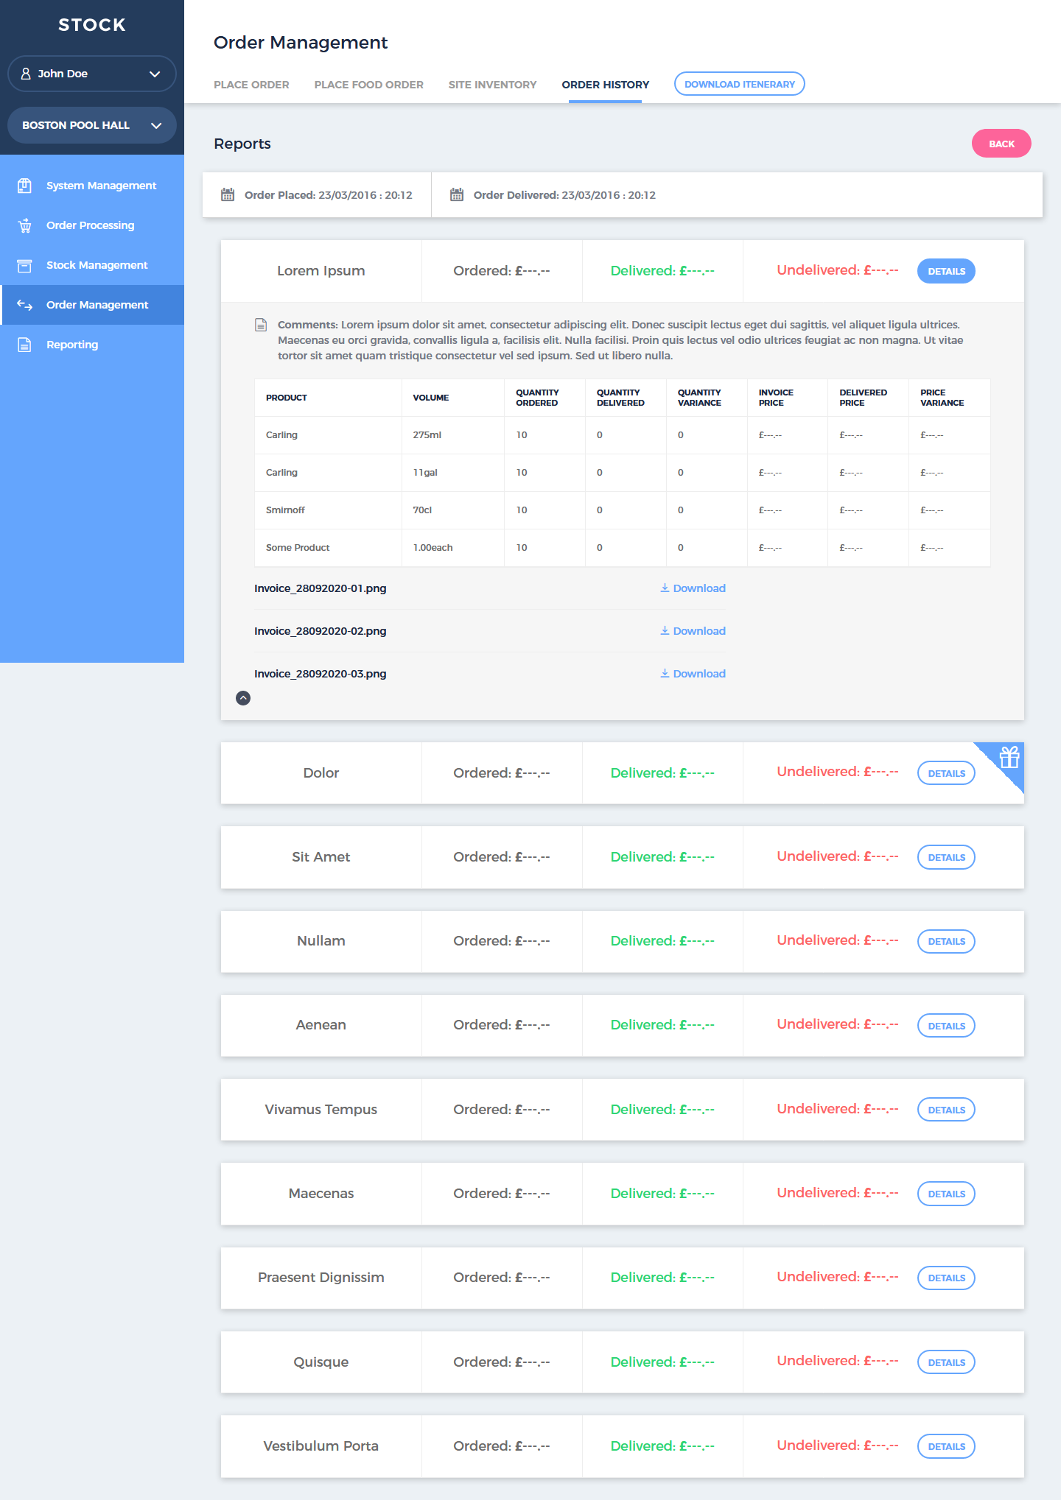Download Invoice_28092020-01.png file
Viewport: 1061px width, 1500px height.
(x=693, y=588)
